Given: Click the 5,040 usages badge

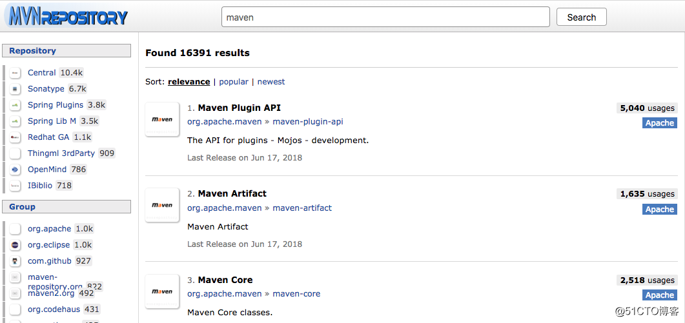Looking at the screenshot, I should click(x=647, y=108).
